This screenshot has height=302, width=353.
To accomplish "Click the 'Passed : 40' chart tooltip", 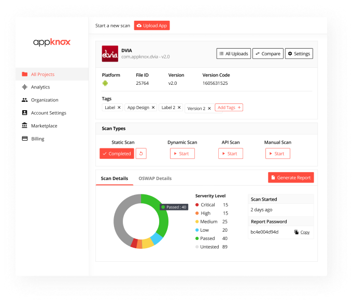I will coord(174,207).
